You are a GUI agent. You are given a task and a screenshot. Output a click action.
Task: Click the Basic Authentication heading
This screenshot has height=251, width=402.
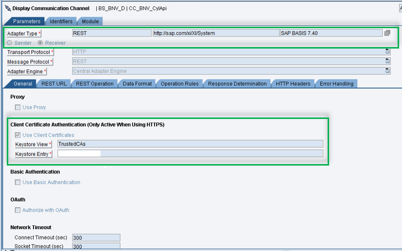35,172
